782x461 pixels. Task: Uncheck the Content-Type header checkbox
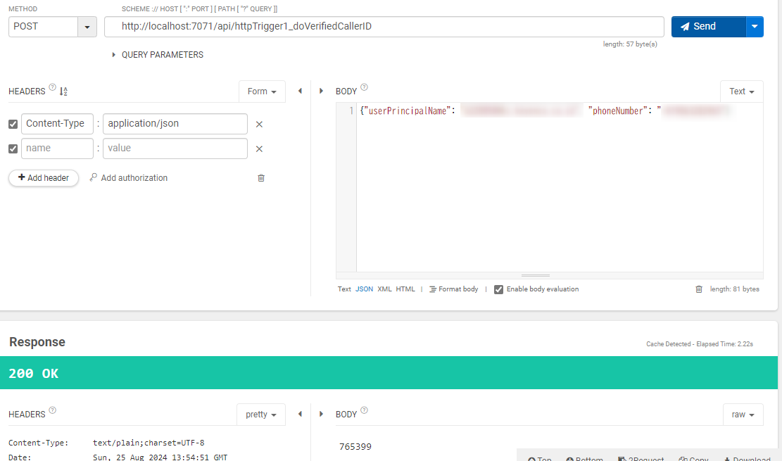[x=13, y=125]
